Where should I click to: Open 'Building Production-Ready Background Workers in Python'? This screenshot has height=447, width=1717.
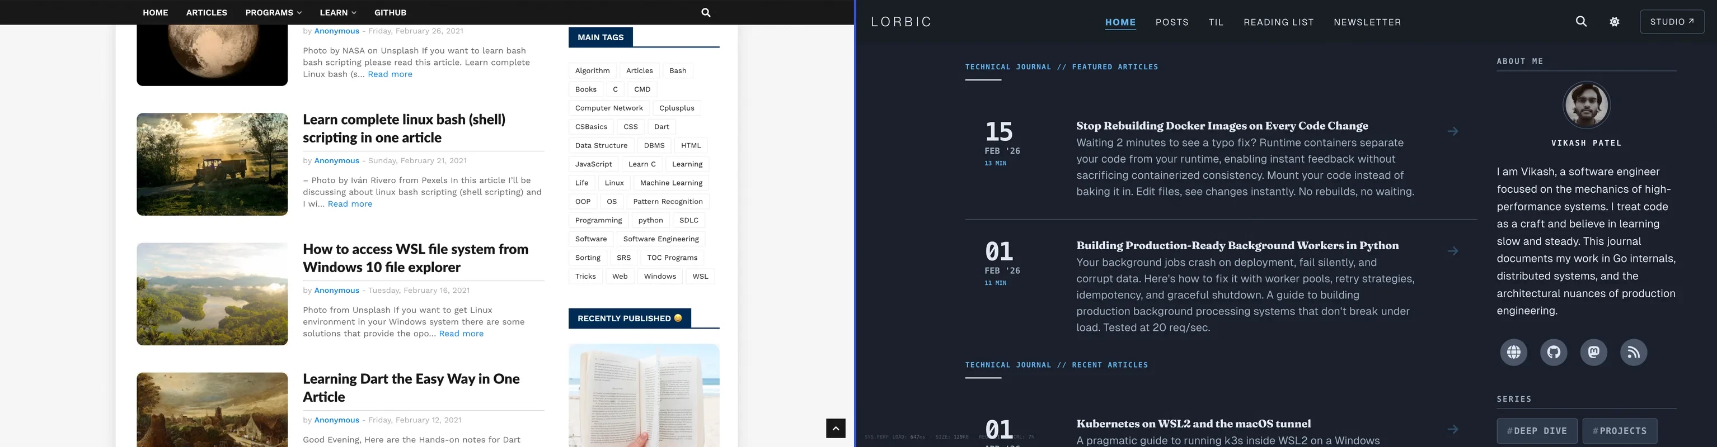(1238, 245)
